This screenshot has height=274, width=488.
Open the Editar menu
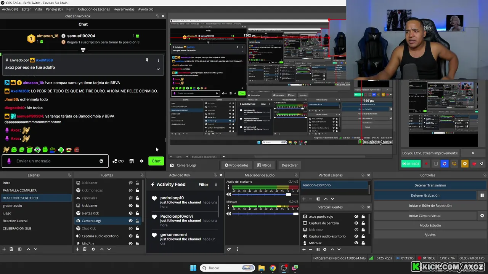click(26, 9)
